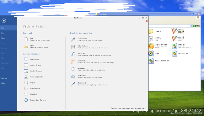Image resolution: width=204 pixels, height=116 pixels.
Task: Click the Fixed Region capture icon
Action: point(26,88)
